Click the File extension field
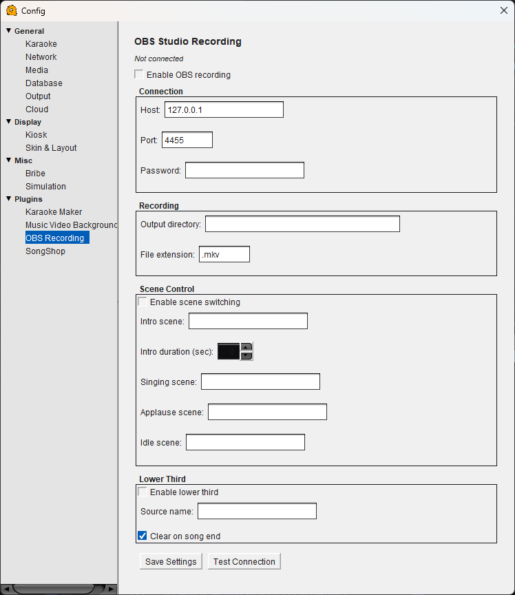515x595 pixels. [x=224, y=254]
